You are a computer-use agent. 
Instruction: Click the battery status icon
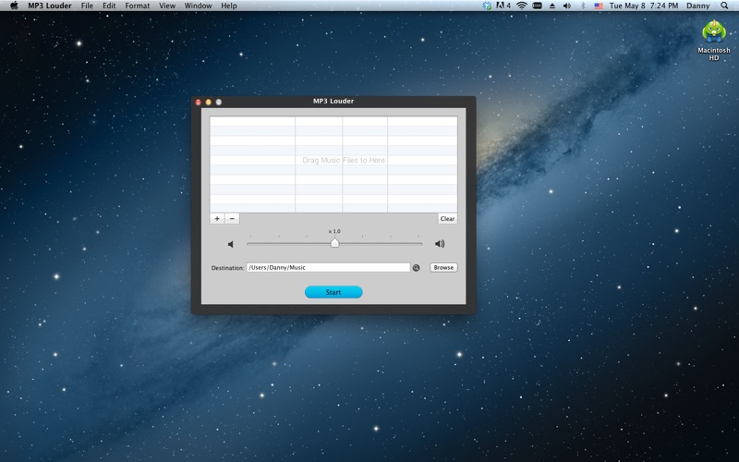point(537,6)
